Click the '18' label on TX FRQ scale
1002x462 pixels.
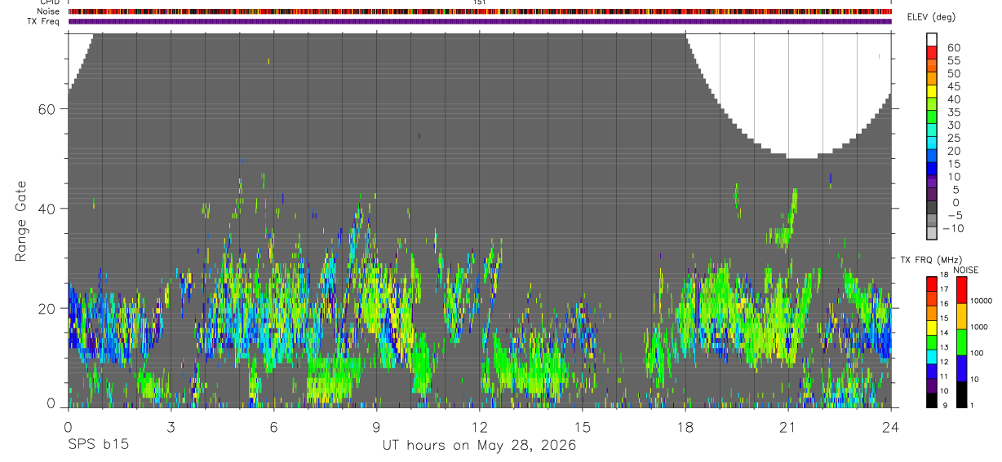coord(944,275)
